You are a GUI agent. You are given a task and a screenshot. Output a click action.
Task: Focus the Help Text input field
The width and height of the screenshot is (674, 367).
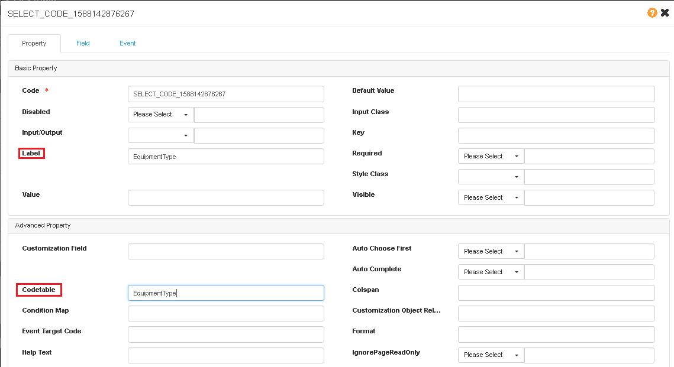pos(225,355)
